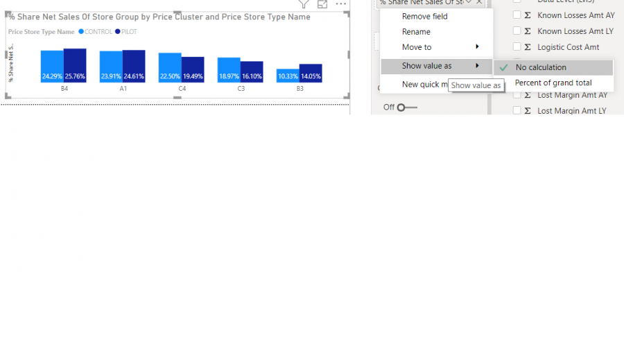Check the Lost Margin Amt AY checkbox
Image resolution: width=624 pixels, height=344 pixels.
517,95
